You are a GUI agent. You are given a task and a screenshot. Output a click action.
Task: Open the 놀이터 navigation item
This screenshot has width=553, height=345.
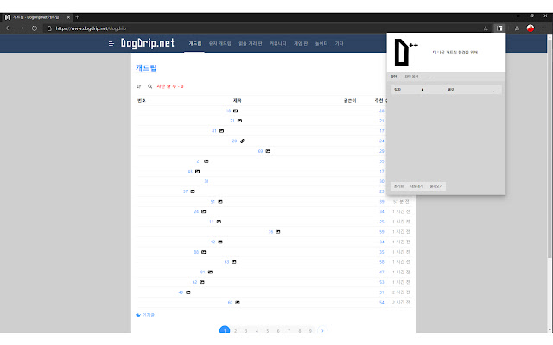(321, 43)
